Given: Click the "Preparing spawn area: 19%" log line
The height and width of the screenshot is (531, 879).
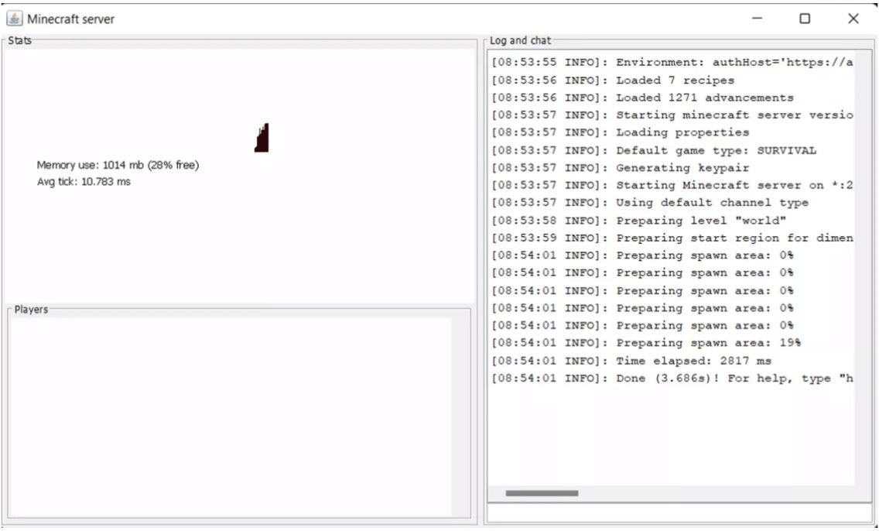Looking at the screenshot, I should pyautogui.click(x=646, y=343).
